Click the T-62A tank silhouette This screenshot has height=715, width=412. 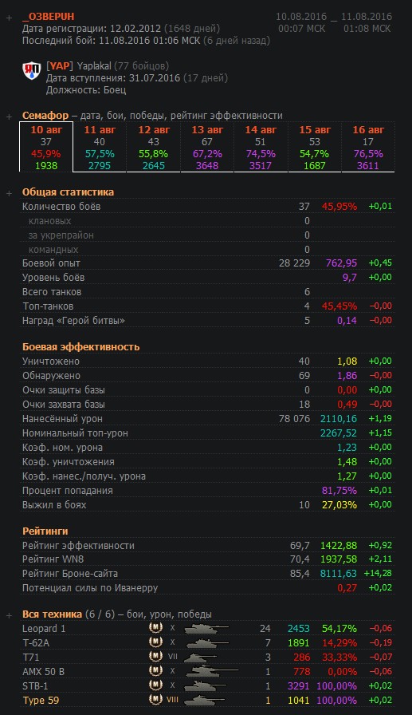click(x=207, y=643)
